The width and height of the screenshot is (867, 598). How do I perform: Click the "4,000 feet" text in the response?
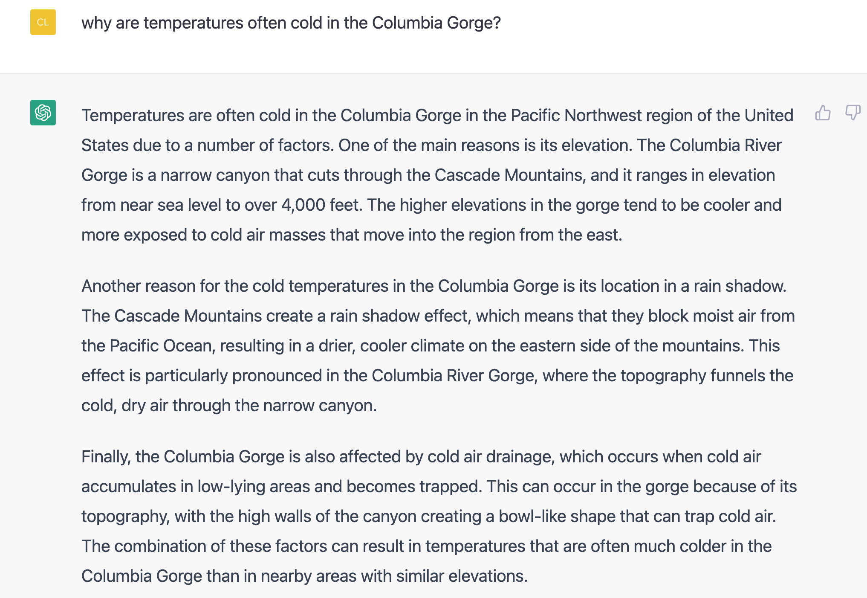[321, 205]
